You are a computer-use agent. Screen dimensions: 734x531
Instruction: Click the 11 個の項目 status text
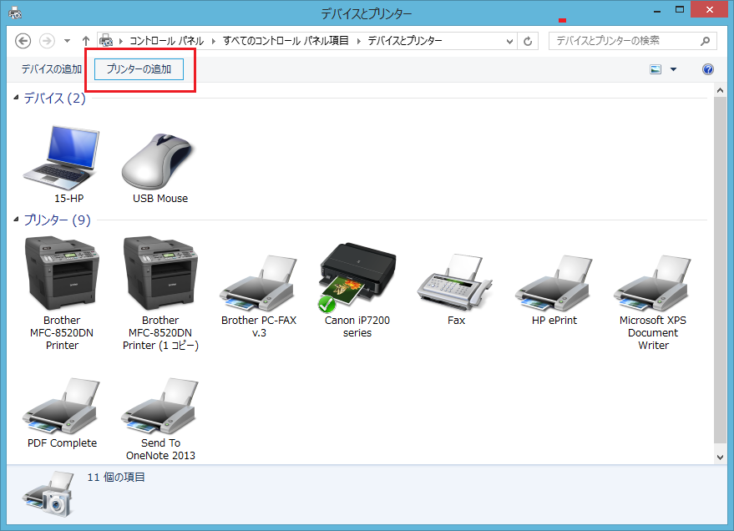click(116, 478)
